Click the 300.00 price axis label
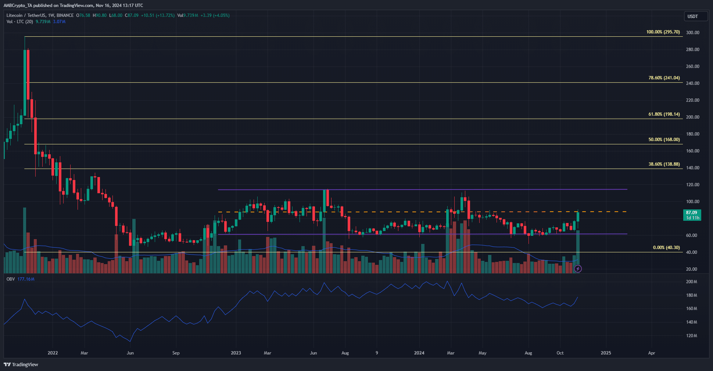This screenshot has width=713, height=371. click(x=692, y=33)
